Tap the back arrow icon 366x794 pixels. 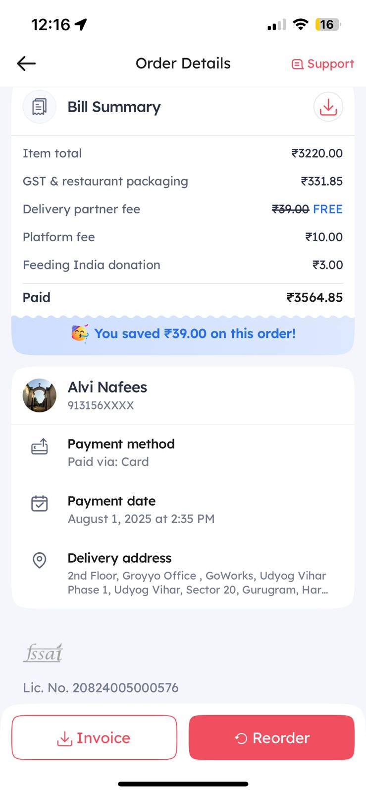pyautogui.click(x=26, y=64)
